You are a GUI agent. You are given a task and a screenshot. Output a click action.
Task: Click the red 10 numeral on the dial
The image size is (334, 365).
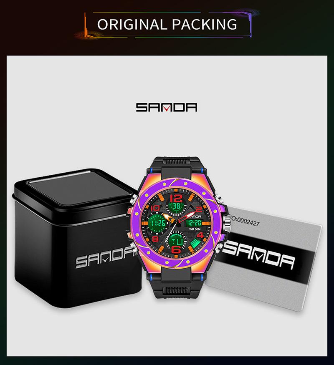pyautogui.click(x=155, y=208)
